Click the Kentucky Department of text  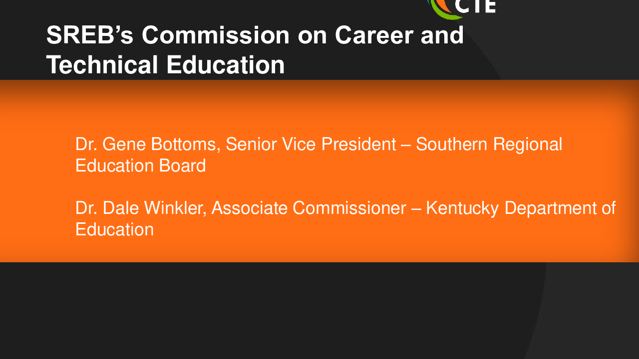coord(521,208)
